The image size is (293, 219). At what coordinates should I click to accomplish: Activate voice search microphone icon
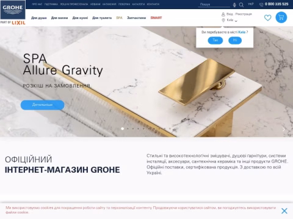[x=234, y=5]
